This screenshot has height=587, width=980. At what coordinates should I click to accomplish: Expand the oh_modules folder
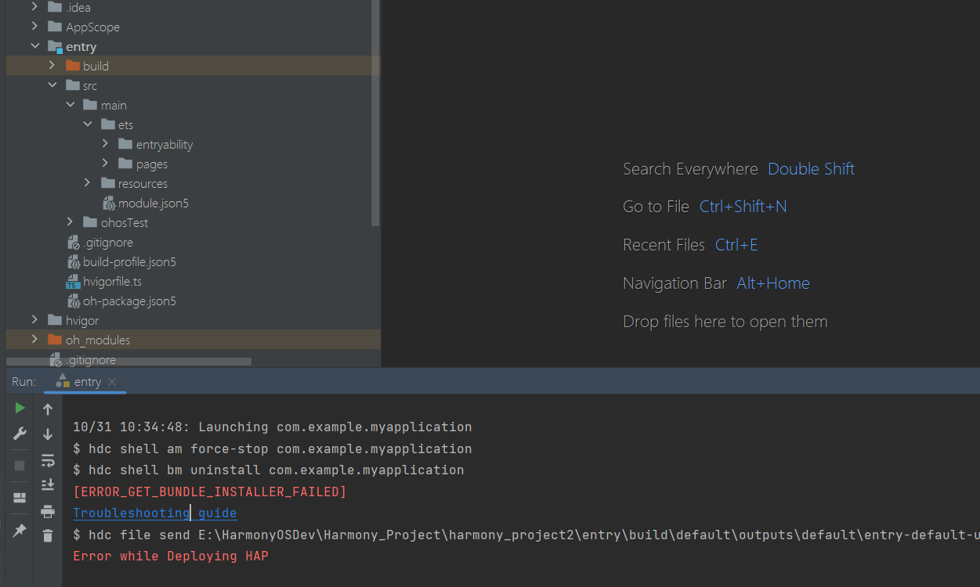(x=34, y=340)
